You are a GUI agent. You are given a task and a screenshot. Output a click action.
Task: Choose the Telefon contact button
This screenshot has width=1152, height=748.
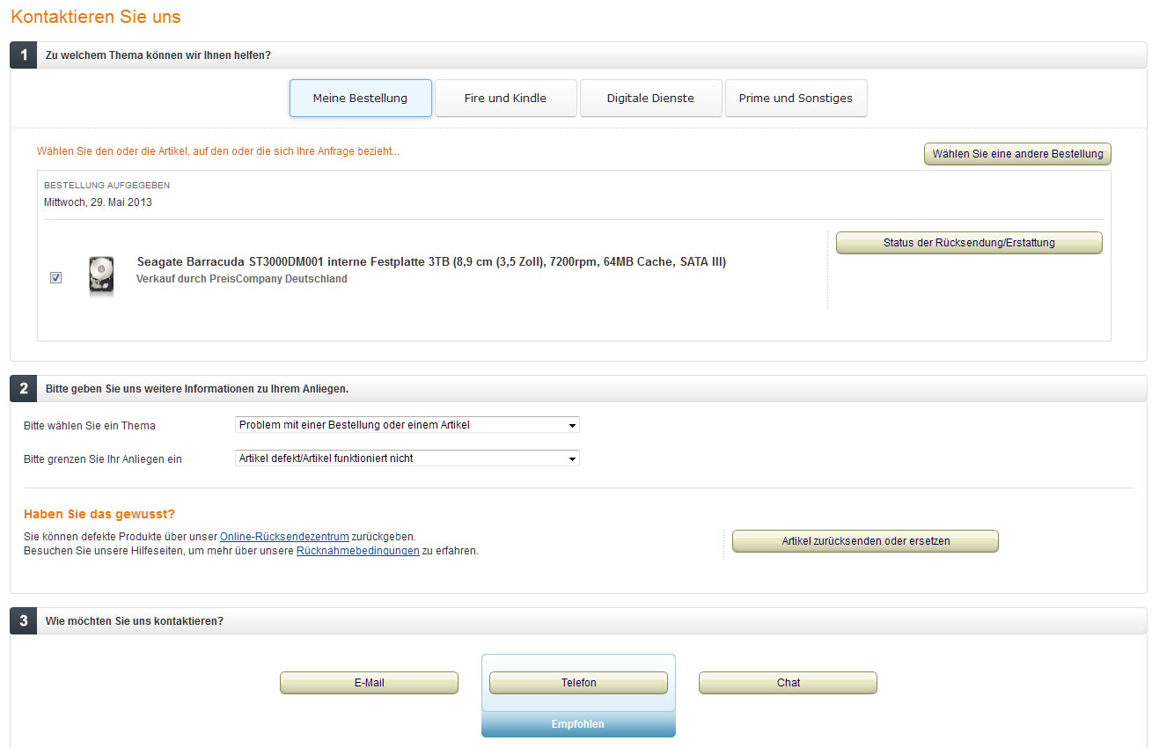point(578,683)
